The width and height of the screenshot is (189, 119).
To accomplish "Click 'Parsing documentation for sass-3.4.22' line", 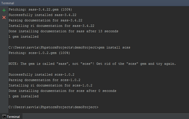I will (x=45, y=20).
